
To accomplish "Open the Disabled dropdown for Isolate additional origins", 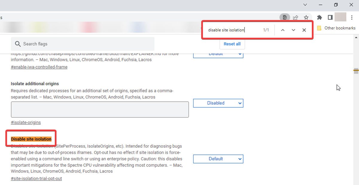I will (218, 103).
